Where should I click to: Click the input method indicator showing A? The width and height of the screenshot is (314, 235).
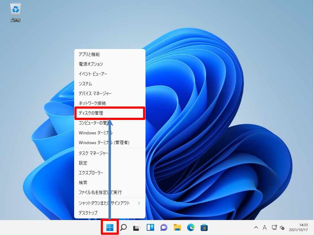pos(265,228)
